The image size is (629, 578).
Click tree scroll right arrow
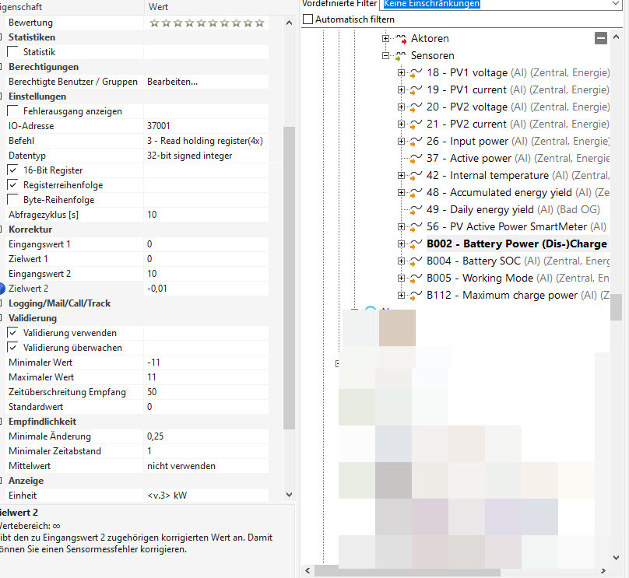(603, 571)
